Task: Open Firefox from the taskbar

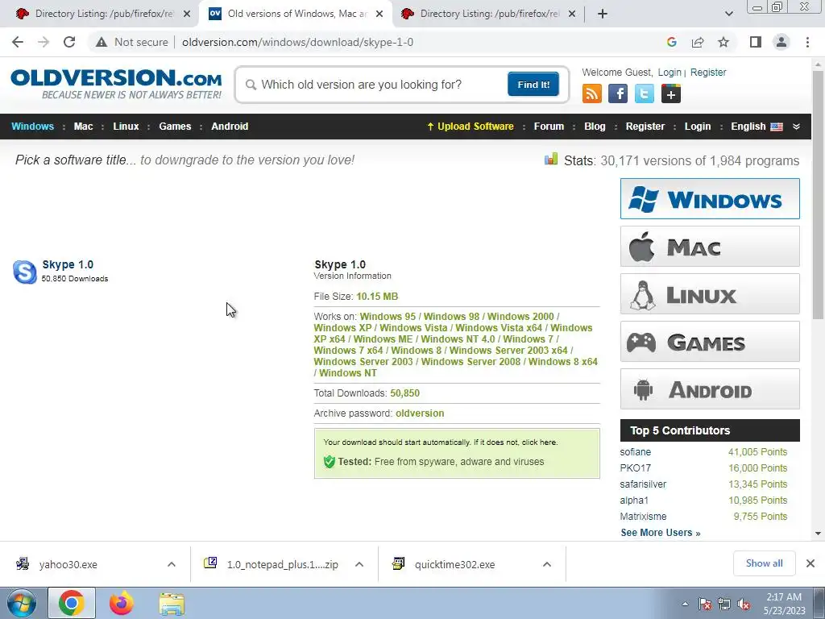Action: tap(122, 603)
